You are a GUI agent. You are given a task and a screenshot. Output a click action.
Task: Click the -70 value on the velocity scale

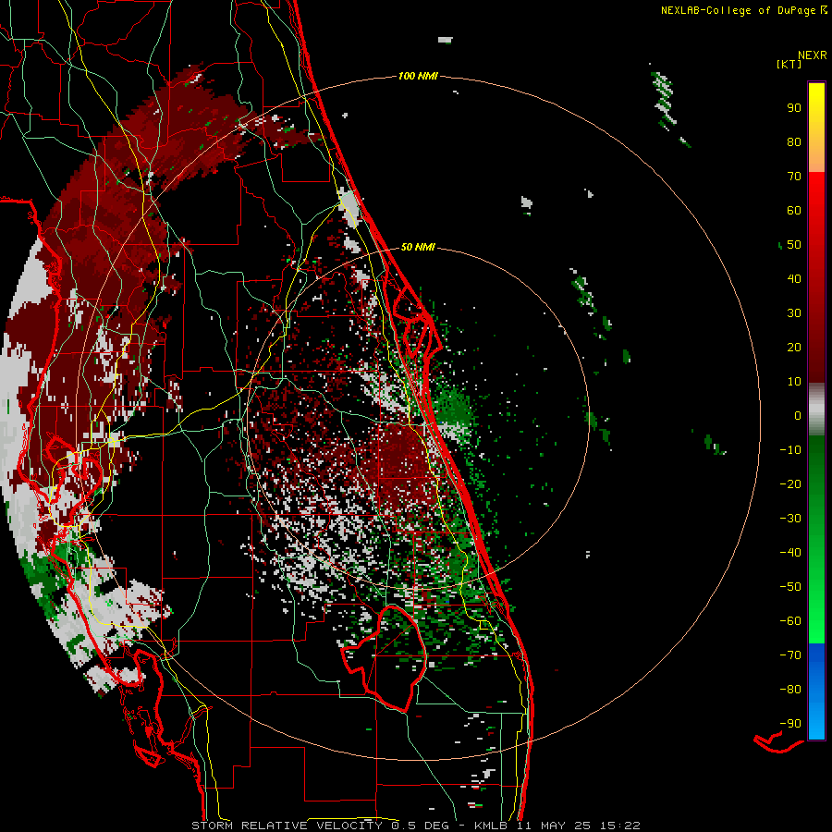tap(790, 655)
